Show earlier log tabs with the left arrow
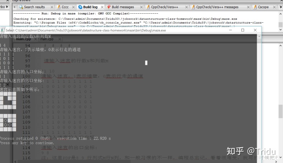This screenshot has width=283, height=163. click(15, 7)
